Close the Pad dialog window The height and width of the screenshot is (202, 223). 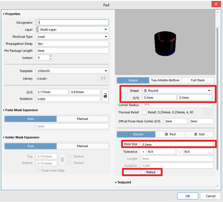[216, 5]
